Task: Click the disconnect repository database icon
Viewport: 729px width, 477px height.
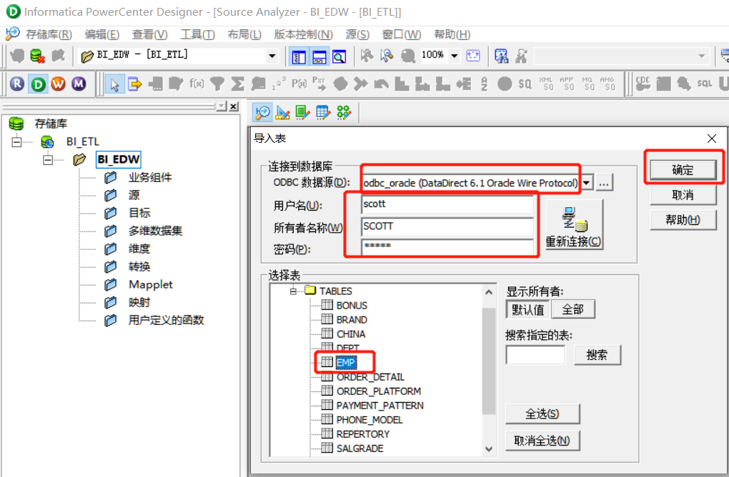Action: [x=37, y=56]
